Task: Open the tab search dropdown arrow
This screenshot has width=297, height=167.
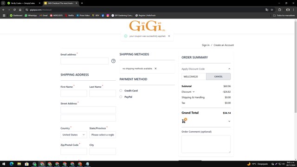Action: pos(3,3)
